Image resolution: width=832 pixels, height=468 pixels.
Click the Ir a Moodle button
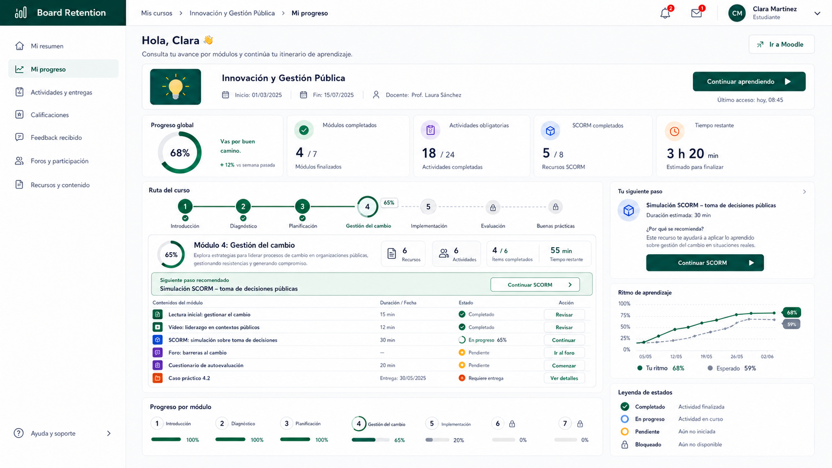781,44
